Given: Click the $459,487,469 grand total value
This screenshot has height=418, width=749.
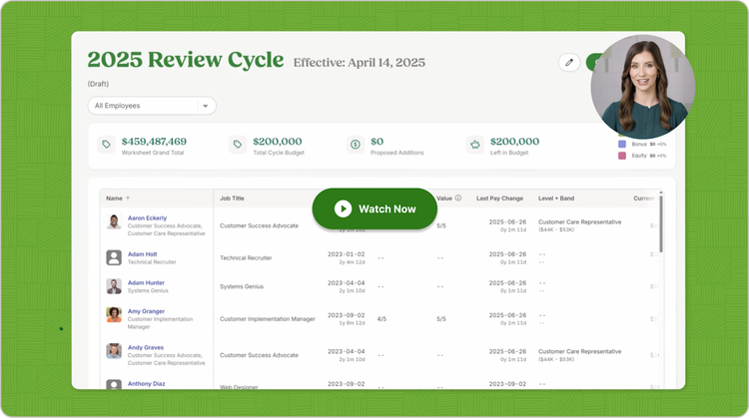Looking at the screenshot, I should point(154,142).
